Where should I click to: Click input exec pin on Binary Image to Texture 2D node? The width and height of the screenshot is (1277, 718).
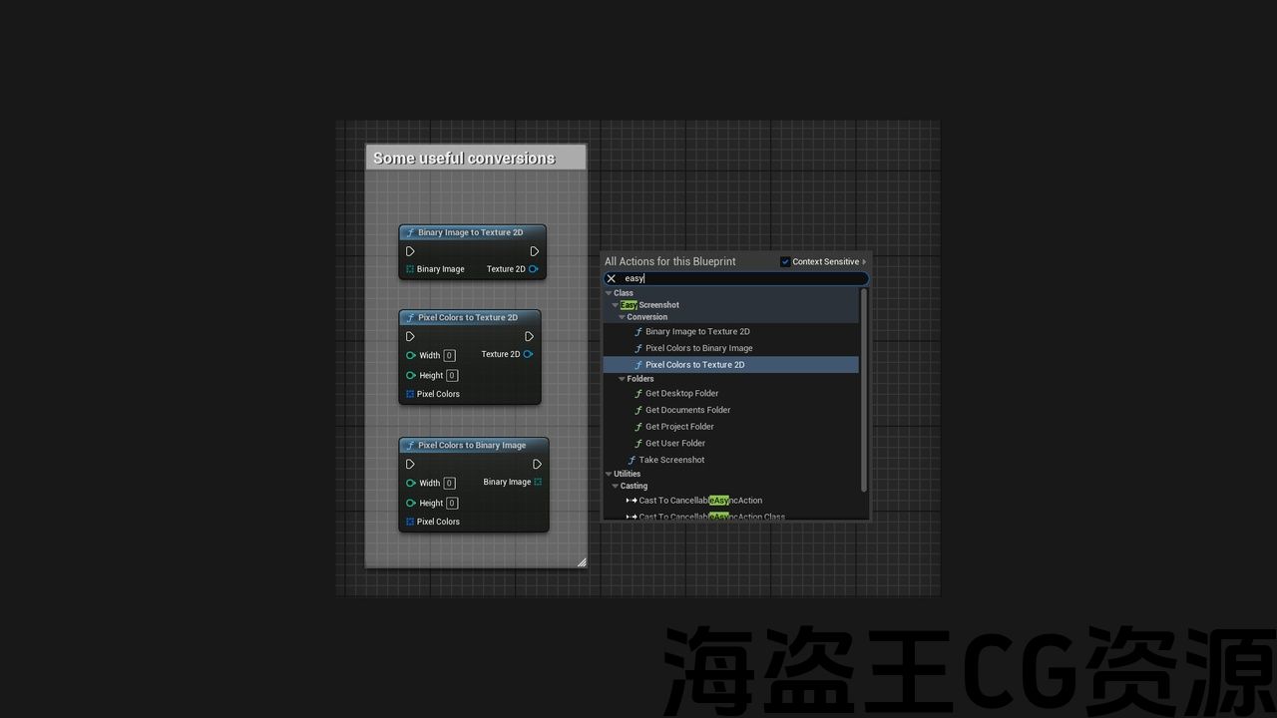point(410,251)
